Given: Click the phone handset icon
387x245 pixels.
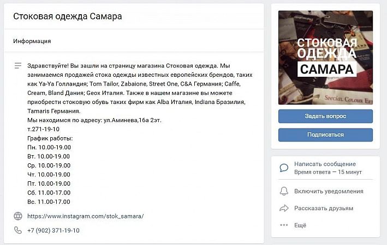Looking at the screenshot, I should (18, 230).
